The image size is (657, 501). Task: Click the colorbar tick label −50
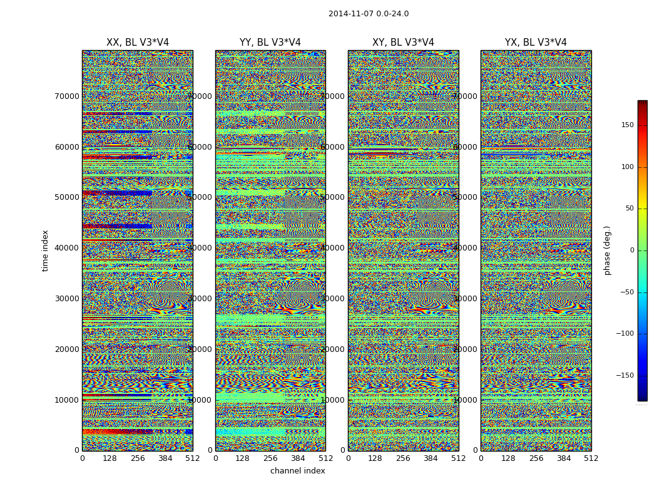627,292
